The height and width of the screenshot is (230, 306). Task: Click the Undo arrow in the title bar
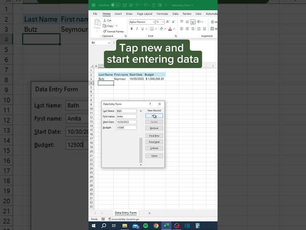pyautogui.click(x=137, y=5)
